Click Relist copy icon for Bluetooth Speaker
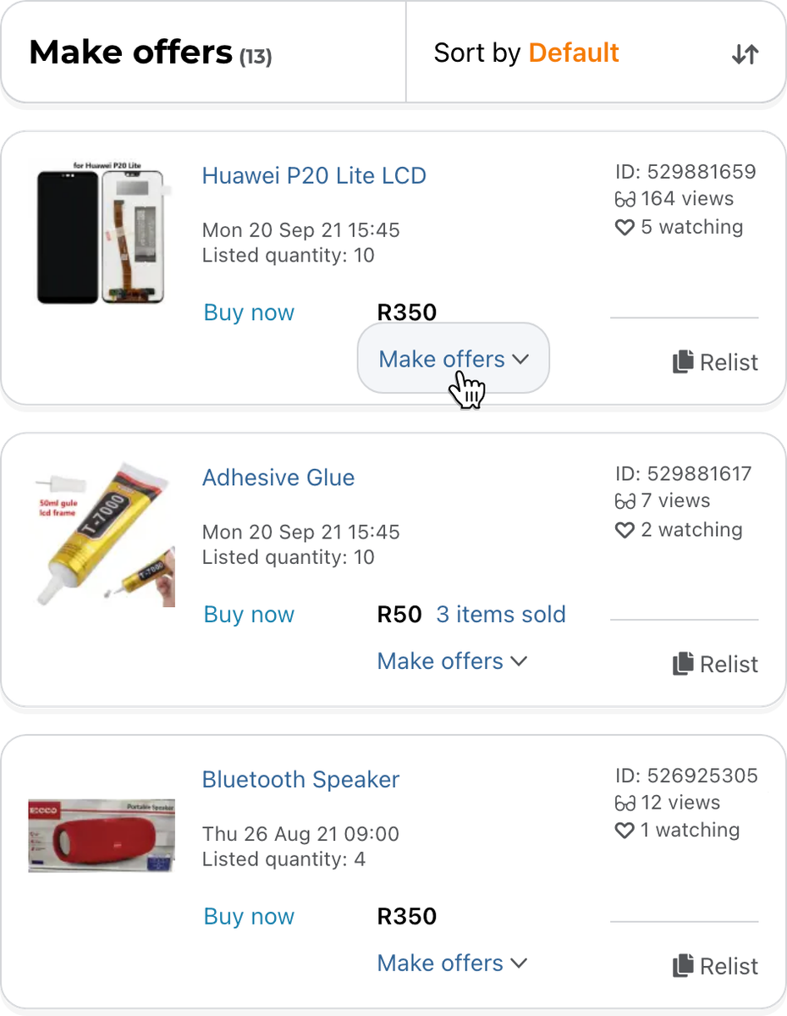Viewport: 787px width, 1016px height. pyautogui.click(x=683, y=966)
